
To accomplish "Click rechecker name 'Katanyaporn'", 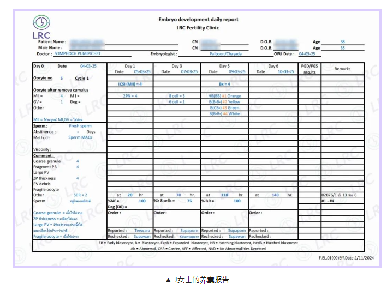I will [x=189, y=237].
